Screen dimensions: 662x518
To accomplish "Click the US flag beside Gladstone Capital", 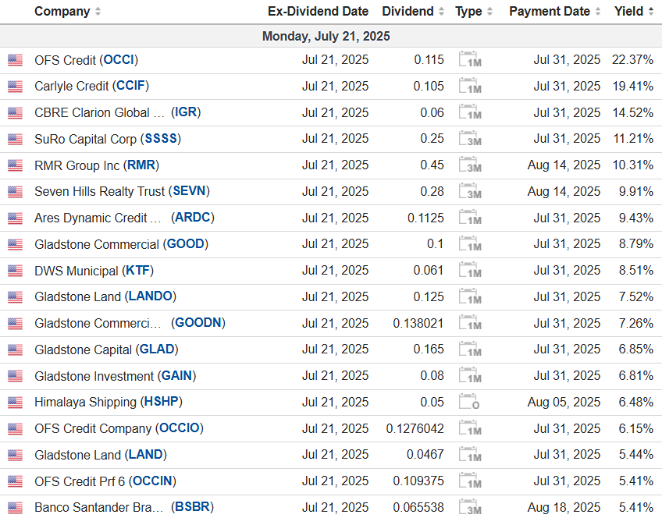I will coord(15,349).
